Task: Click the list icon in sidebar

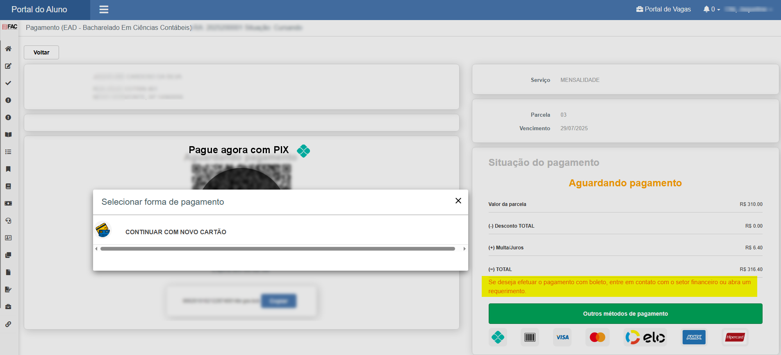Action: coord(8,152)
